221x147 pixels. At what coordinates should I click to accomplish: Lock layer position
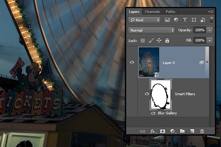(x=159, y=40)
